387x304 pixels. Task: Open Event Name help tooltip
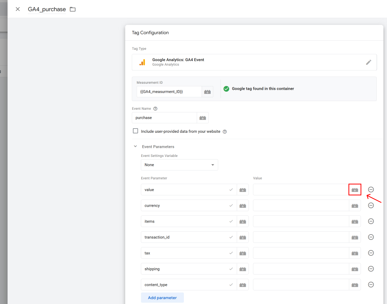155,109
